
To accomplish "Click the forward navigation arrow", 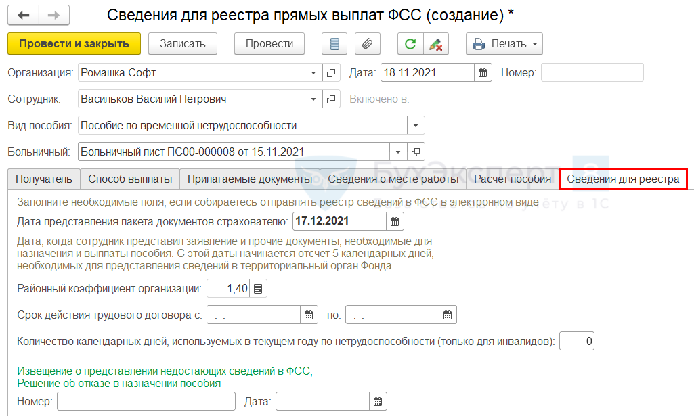I will click(53, 15).
